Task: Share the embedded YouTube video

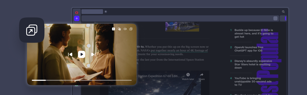Action: pos(201,77)
